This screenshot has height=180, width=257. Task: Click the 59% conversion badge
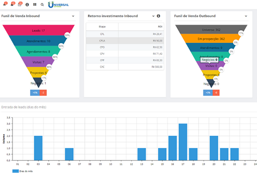click(x=67, y=35)
